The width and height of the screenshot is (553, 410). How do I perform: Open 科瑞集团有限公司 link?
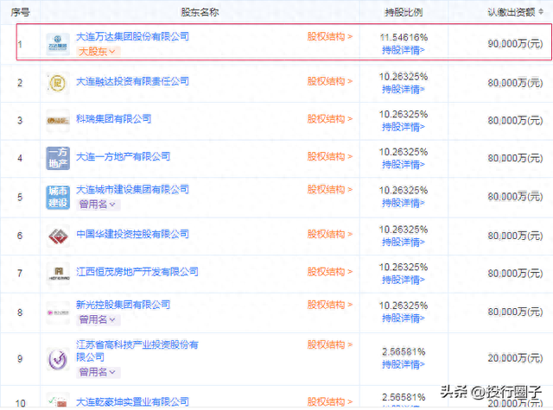(113, 119)
